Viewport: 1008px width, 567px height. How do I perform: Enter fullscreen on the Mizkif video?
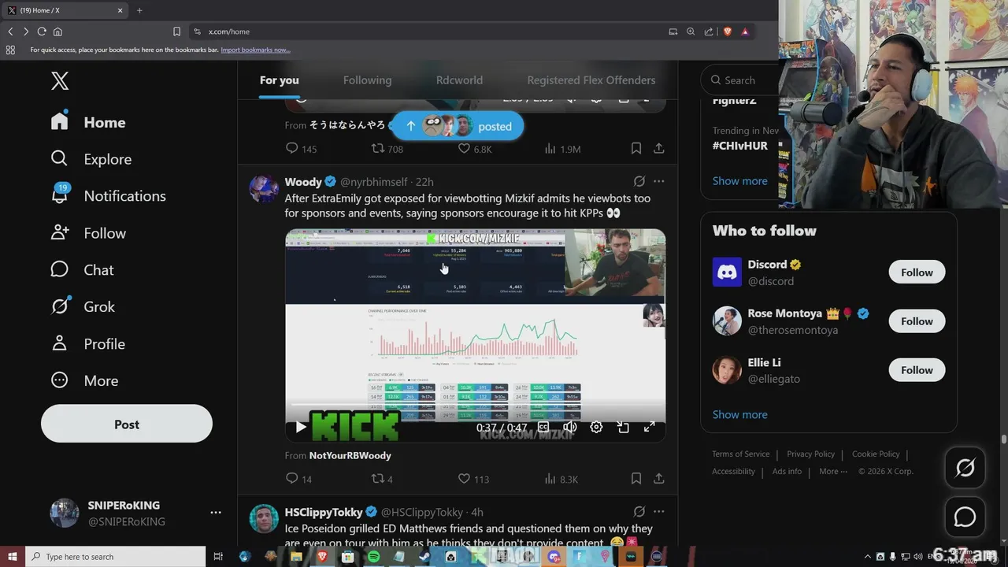(650, 427)
